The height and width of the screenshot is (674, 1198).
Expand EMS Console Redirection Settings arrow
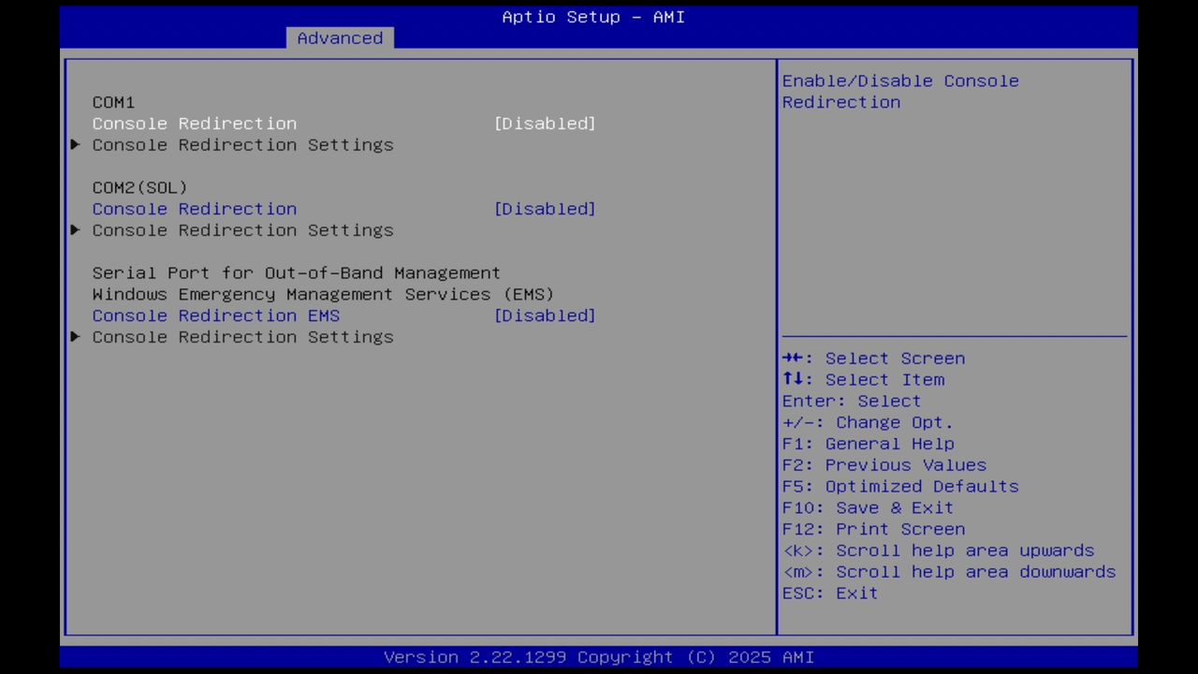75,337
